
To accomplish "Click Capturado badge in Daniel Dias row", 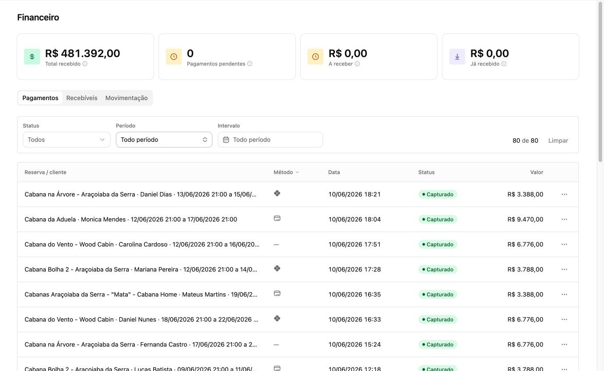I will pyautogui.click(x=438, y=194).
